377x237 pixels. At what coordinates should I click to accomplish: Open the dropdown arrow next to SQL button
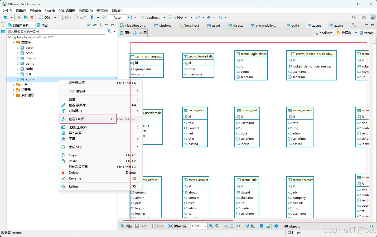coord(55,17)
